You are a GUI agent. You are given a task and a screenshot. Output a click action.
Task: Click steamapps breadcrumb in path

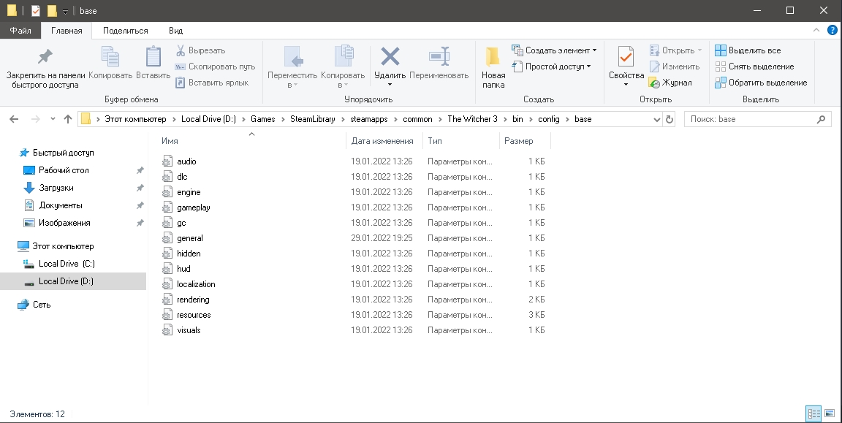click(369, 119)
